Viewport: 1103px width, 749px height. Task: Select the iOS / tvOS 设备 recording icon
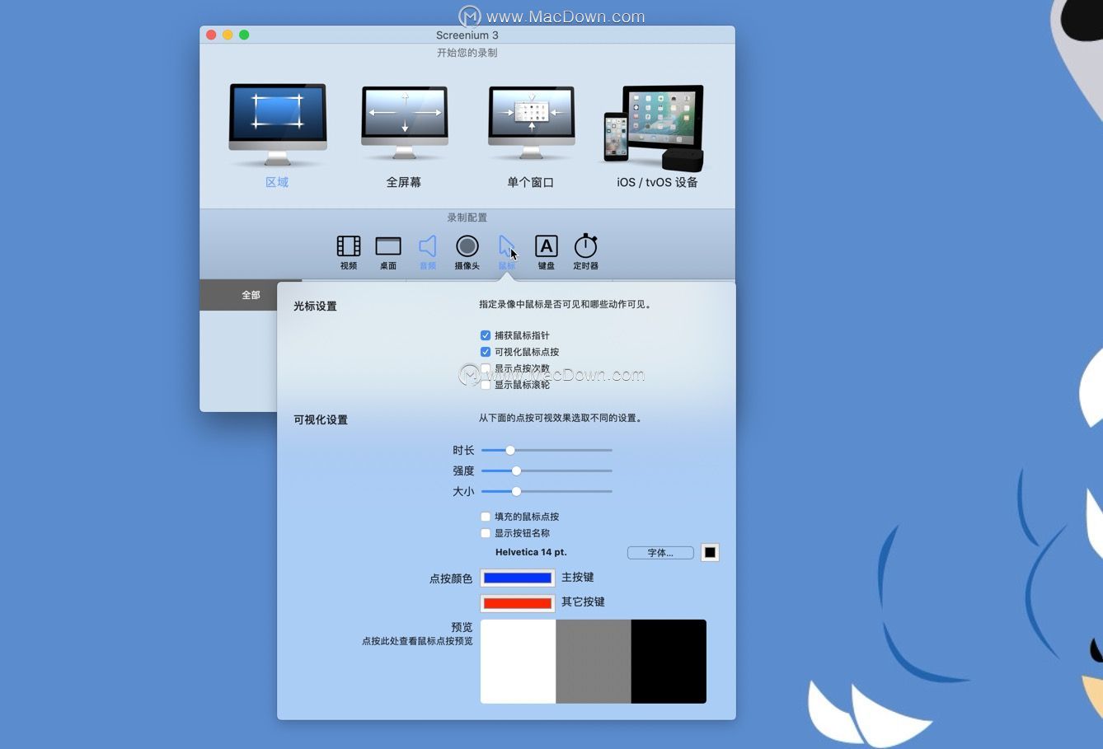click(654, 127)
